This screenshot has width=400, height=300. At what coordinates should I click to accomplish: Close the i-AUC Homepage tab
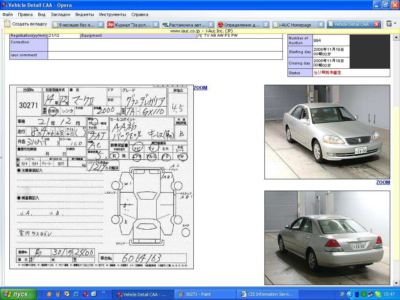(321, 25)
